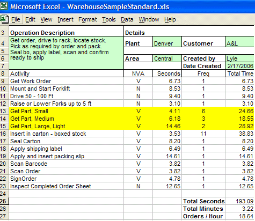Image resolution: width=255 pixels, height=221 pixels.
Task: Click the Date Created 2/17/2006 cell
Action: pyautogui.click(x=239, y=66)
